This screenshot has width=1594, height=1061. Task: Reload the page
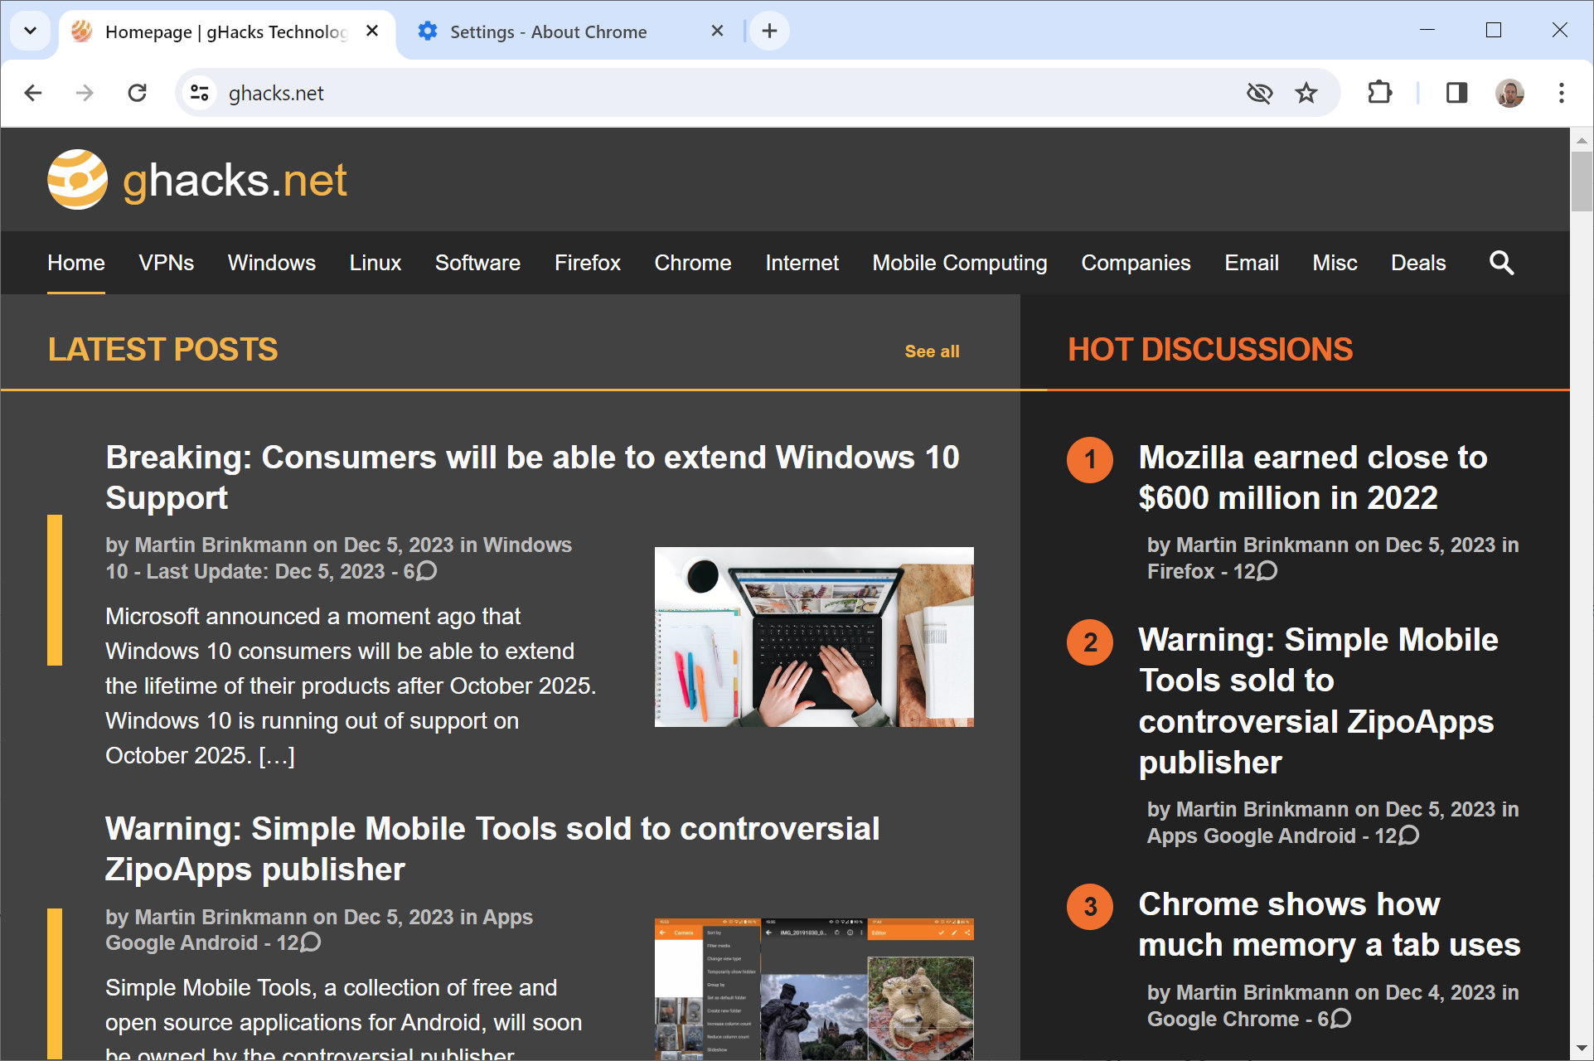click(138, 93)
